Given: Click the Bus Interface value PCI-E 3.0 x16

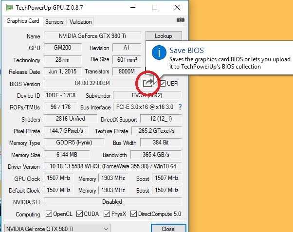Looking at the screenshot, I should (145, 107).
